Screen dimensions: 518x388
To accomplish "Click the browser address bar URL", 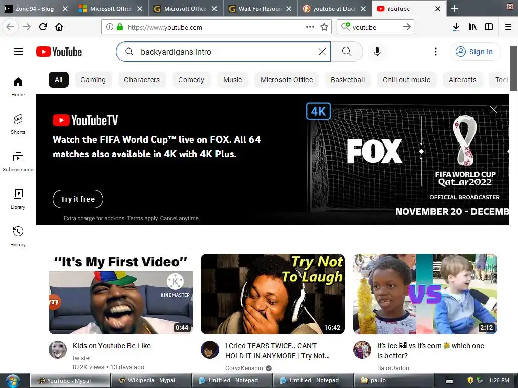I will (165, 27).
